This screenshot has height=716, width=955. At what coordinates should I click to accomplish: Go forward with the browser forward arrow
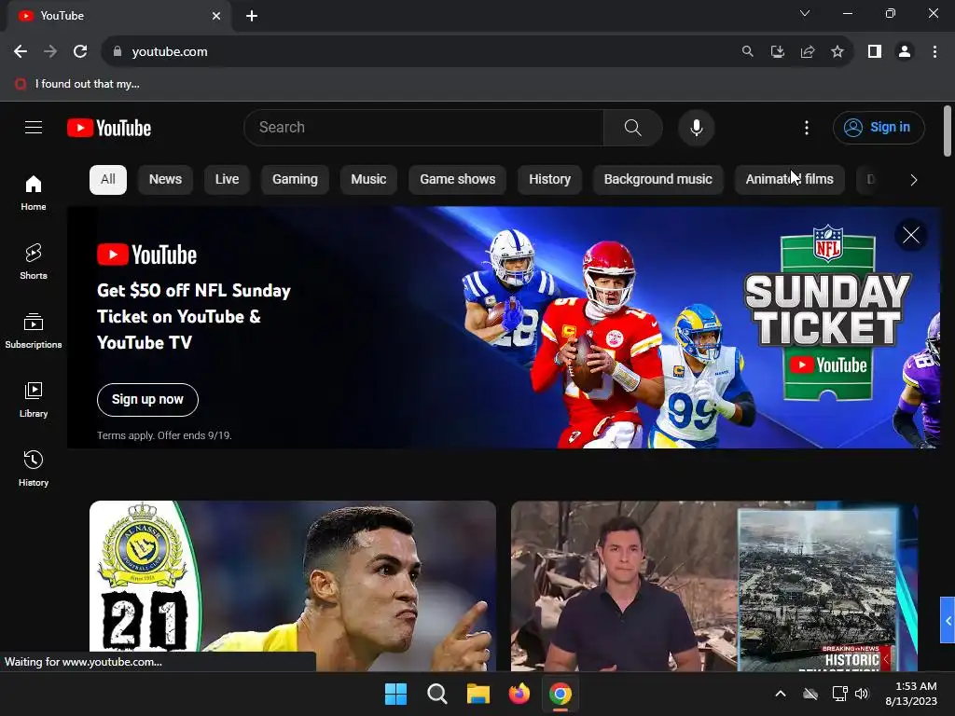click(x=50, y=52)
